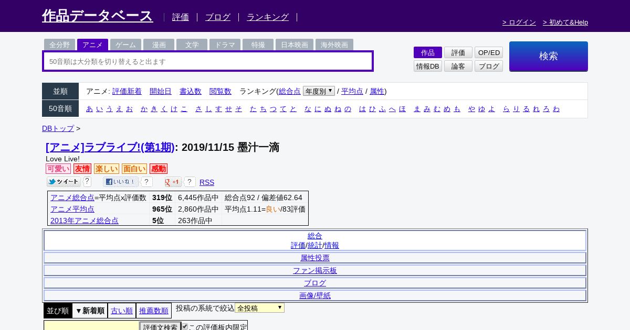Click the 友情 red attribute tag

coord(82,169)
